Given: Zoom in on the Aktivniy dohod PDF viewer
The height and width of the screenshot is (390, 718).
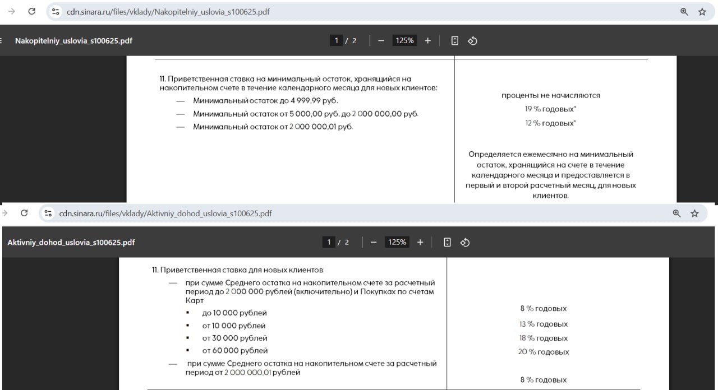Looking at the screenshot, I should [420, 242].
